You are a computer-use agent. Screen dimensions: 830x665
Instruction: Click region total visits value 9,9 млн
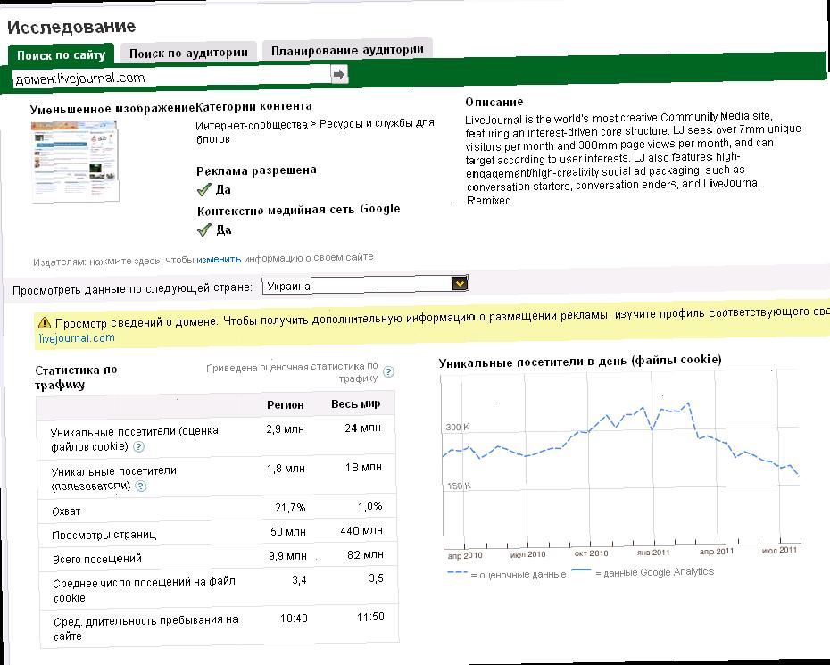[287, 556]
